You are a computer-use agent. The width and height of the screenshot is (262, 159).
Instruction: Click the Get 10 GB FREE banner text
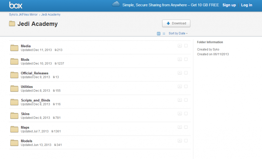click(205, 5)
